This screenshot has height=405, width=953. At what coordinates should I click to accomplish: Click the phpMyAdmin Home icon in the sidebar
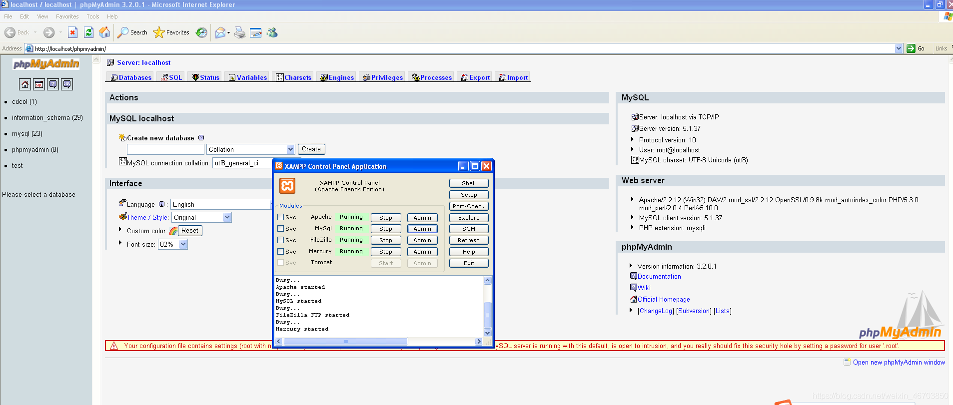(x=25, y=84)
